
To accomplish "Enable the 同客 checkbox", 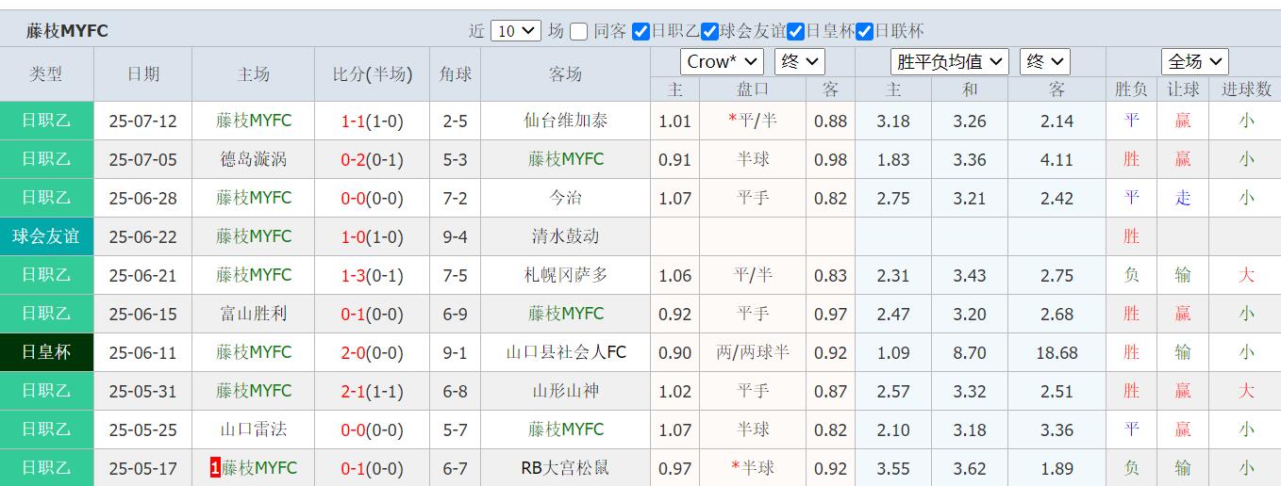I will (x=578, y=31).
